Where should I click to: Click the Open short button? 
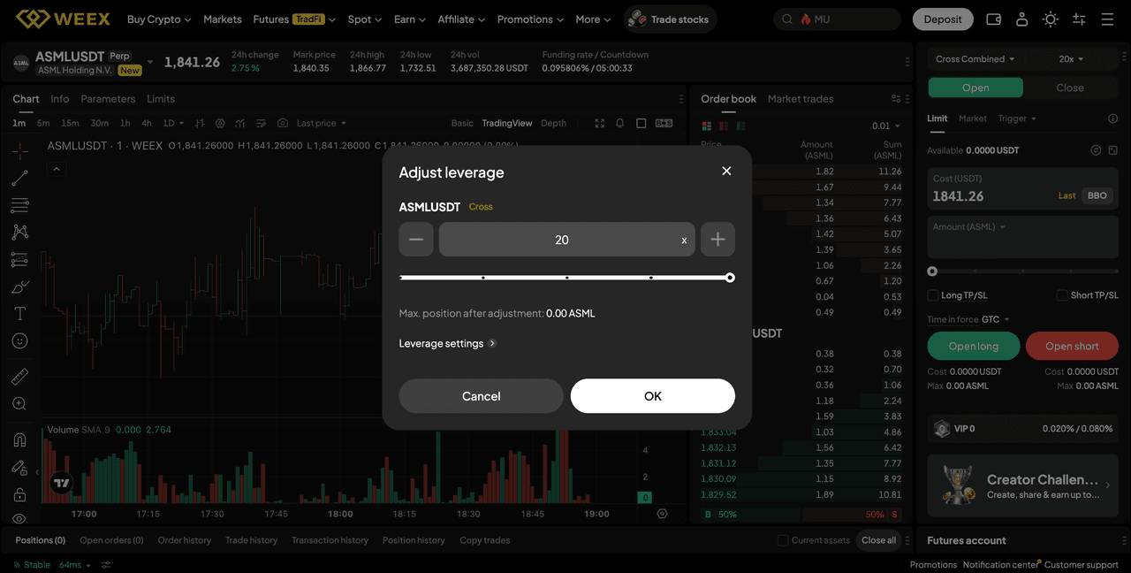pyautogui.click(x=1072, y=346)
